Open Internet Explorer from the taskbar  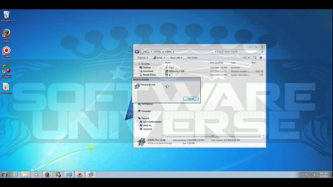pyautogui.click(x=15, y=175)
